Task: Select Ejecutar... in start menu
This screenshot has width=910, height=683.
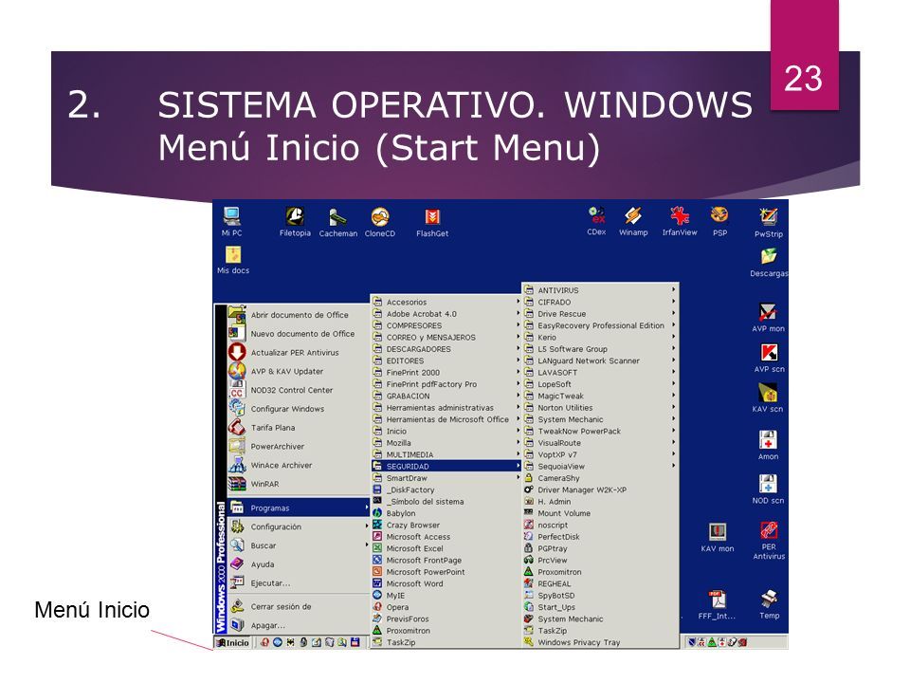Action: [299, 583]
